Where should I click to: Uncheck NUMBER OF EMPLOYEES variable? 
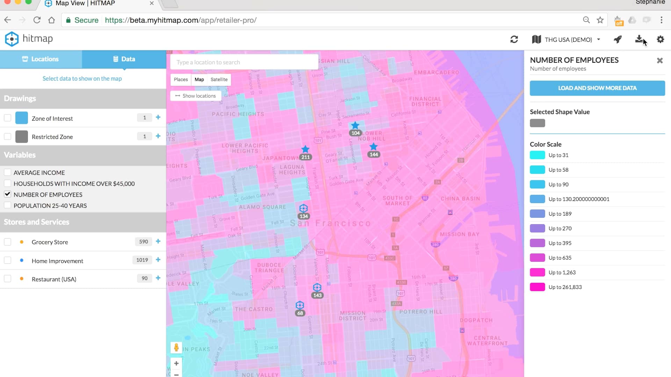7,194
